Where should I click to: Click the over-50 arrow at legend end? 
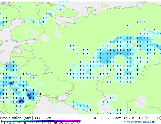[80, 121]
